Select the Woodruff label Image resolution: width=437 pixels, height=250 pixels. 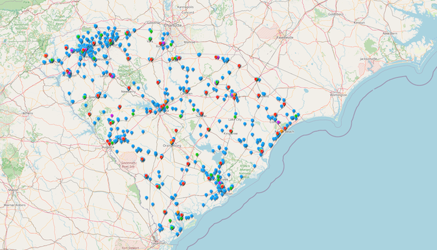(x=104, y=60)
